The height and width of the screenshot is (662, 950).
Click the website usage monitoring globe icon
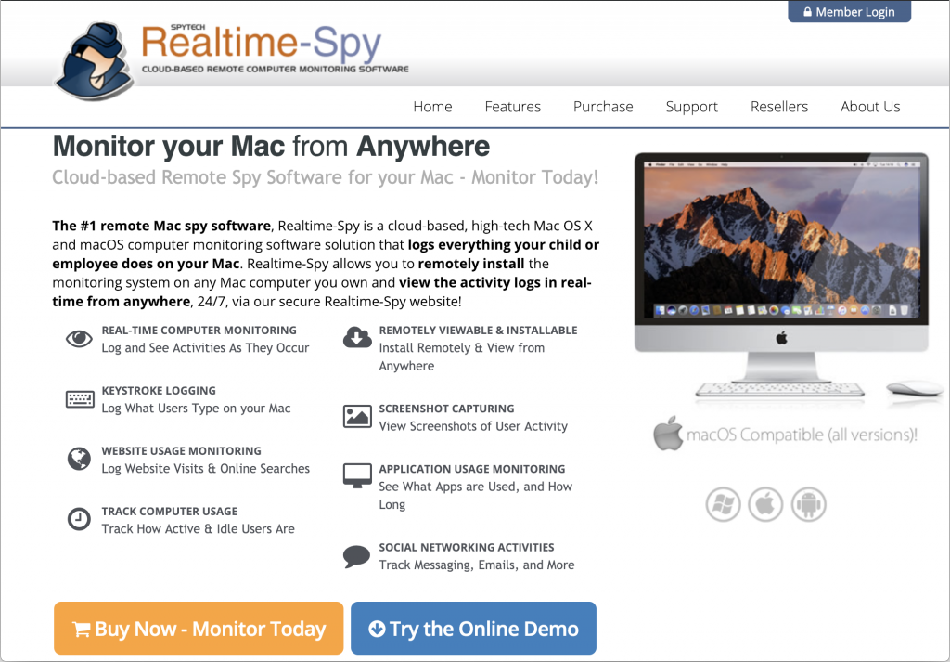coord(79,459)
